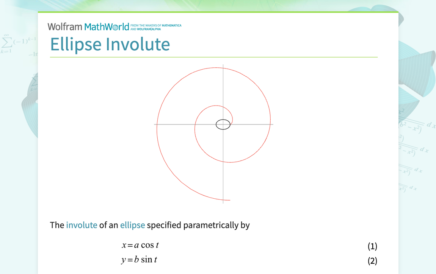Screen dimensions: 436x274
Task: Select the equation x = a cos t
Action: point(140,245)
